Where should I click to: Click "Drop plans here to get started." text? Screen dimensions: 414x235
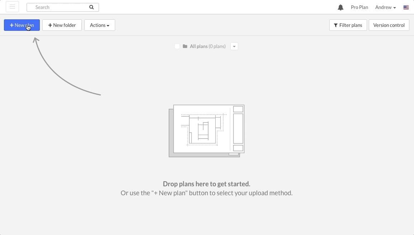tap(207, 184)
